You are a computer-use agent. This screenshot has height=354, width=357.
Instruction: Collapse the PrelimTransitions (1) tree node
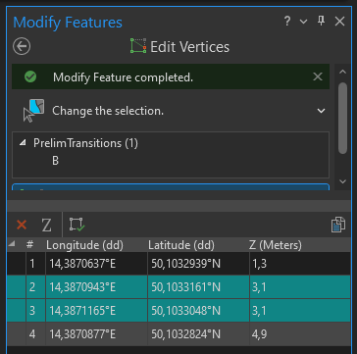(23, 143)
